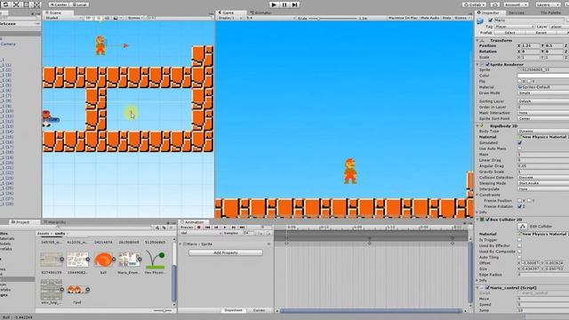Image resolution: width=569 pixels, height=320 pixels.
Task: Switch to the Animator tab
Action: (x=260, y=12)
